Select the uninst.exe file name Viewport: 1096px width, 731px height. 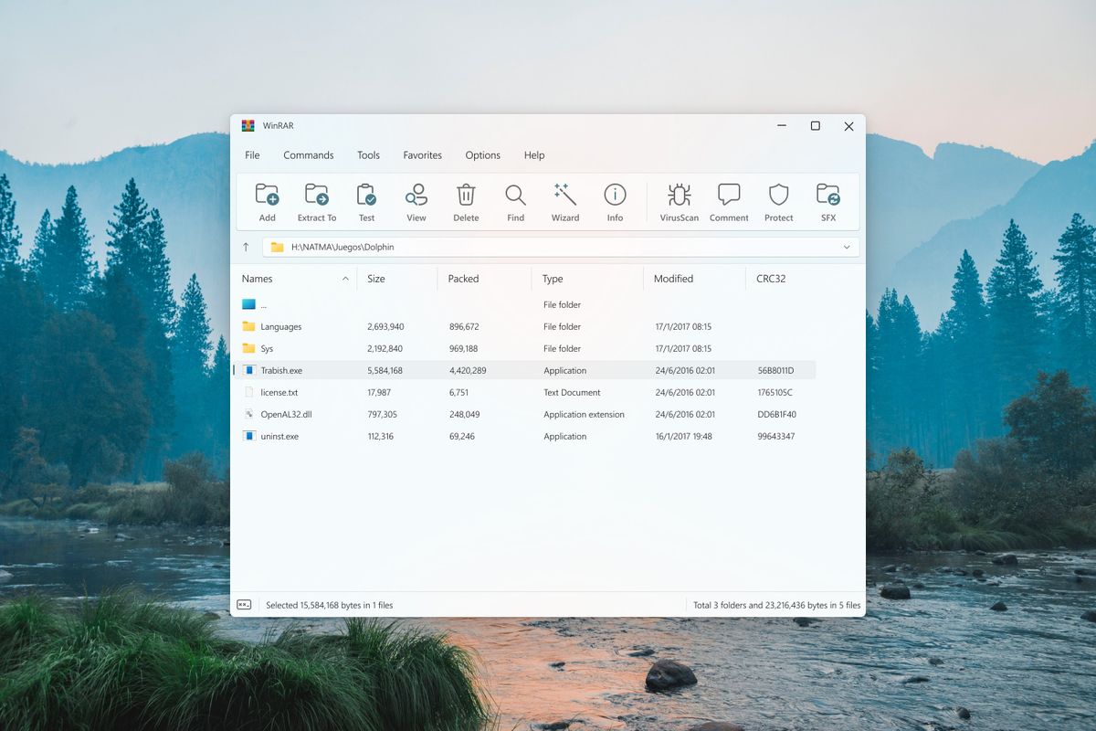279,436
